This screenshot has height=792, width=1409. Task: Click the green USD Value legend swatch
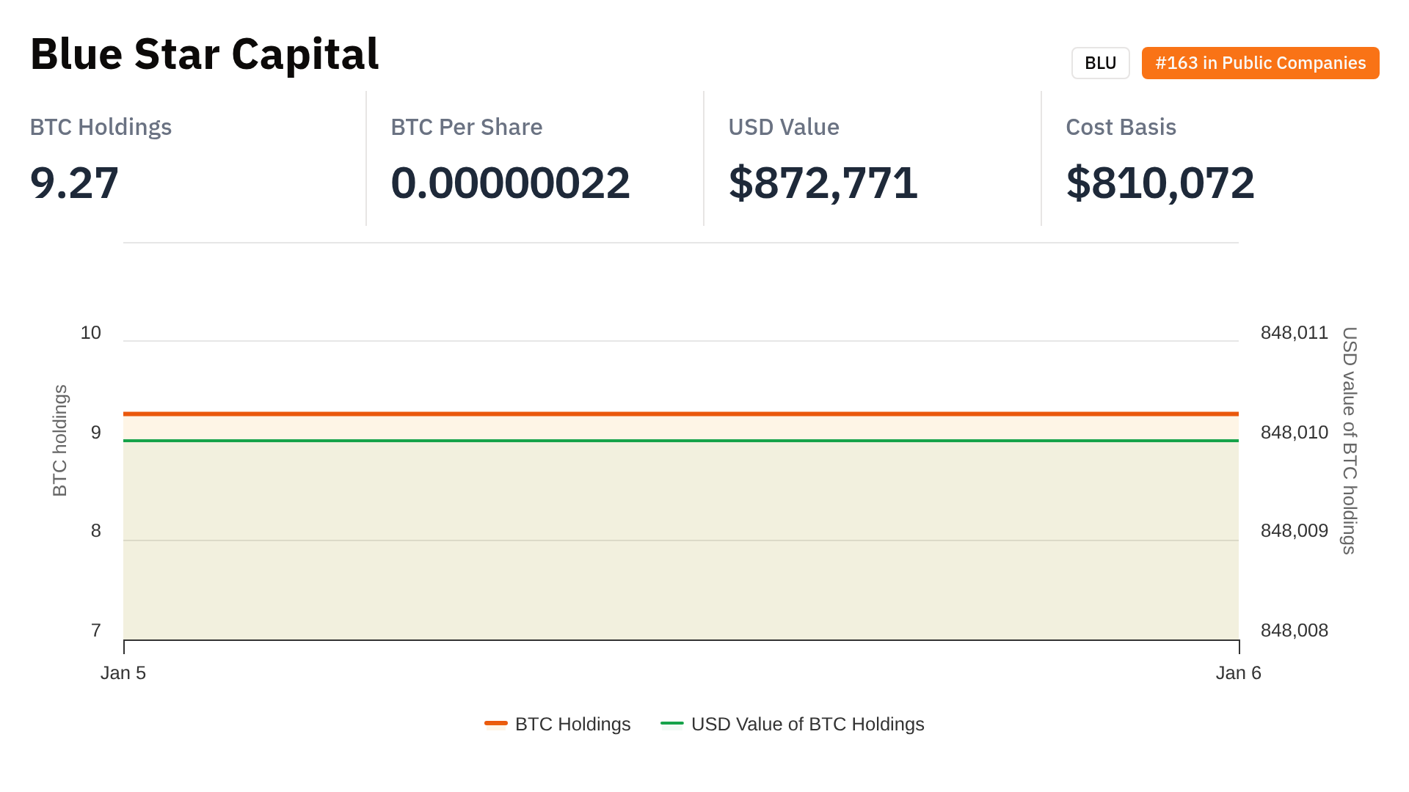click(671, 724)
